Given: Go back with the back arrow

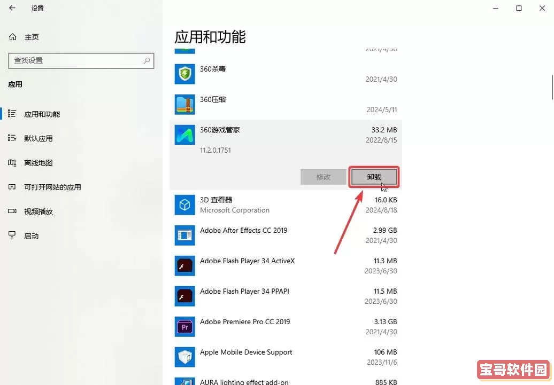Looking at the screenshot, I should click(12, 8).
